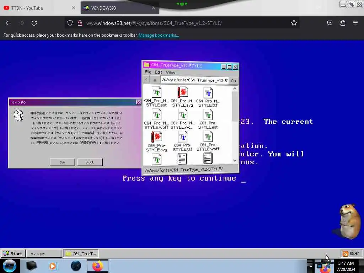Click the left button in the Japanese dialog
Image resolution: width=364 pixels, height=273 pixels.
pos(62,162)
